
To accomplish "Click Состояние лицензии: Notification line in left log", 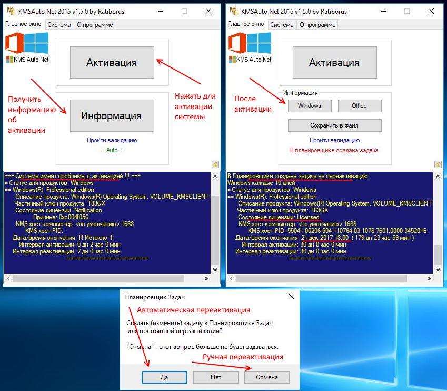I will click(x=58, y=210).
